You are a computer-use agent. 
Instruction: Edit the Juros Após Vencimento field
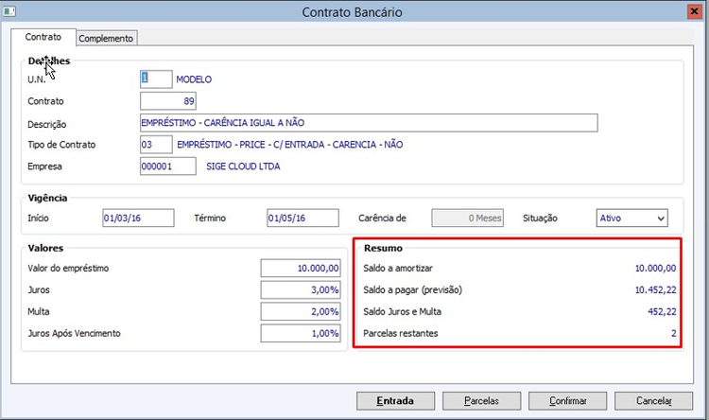[299, 333]
